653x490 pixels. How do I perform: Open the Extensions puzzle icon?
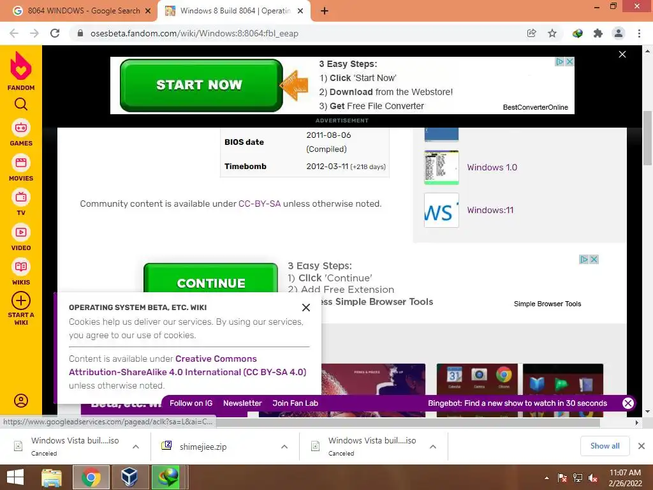tap(598, 33)
